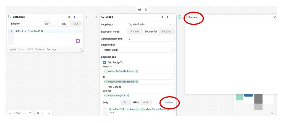Screen dimensions: 283x123
Task: Set the body format to Text
Action: [x=126, y=103]
